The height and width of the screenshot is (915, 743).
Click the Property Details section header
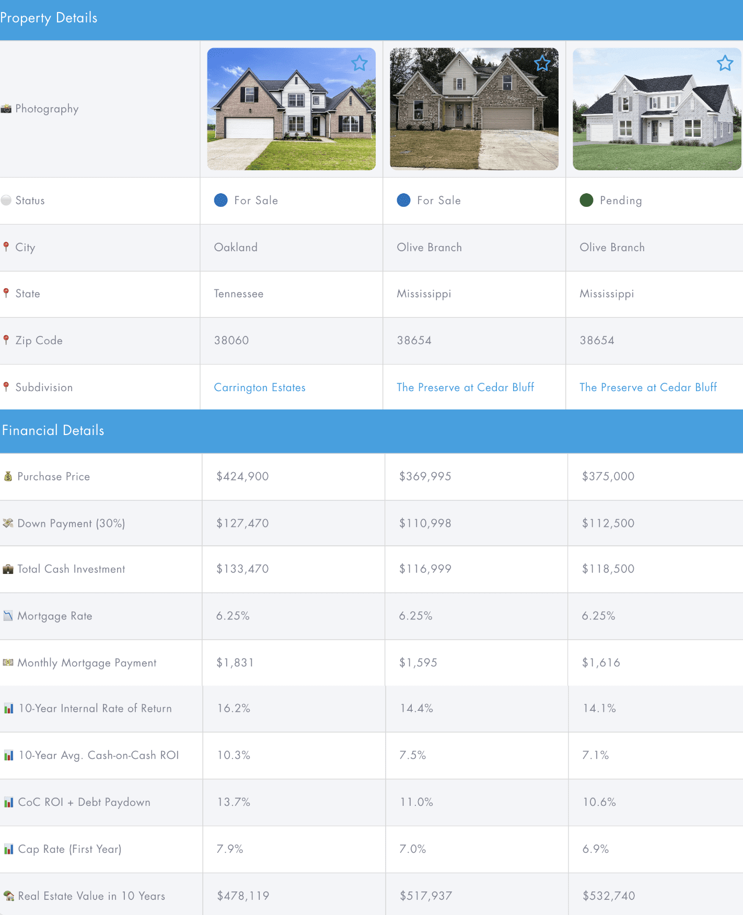click(x=49, y=18)
